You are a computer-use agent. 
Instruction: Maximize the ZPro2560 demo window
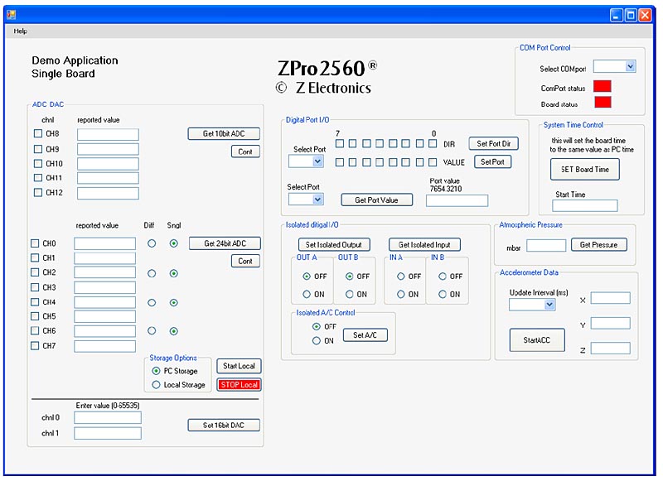click(x=631, y=15)
